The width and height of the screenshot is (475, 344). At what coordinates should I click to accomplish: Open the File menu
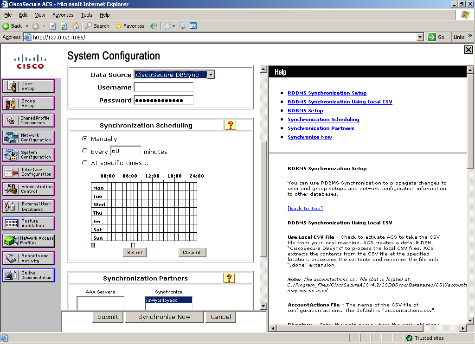click(8, 15)
